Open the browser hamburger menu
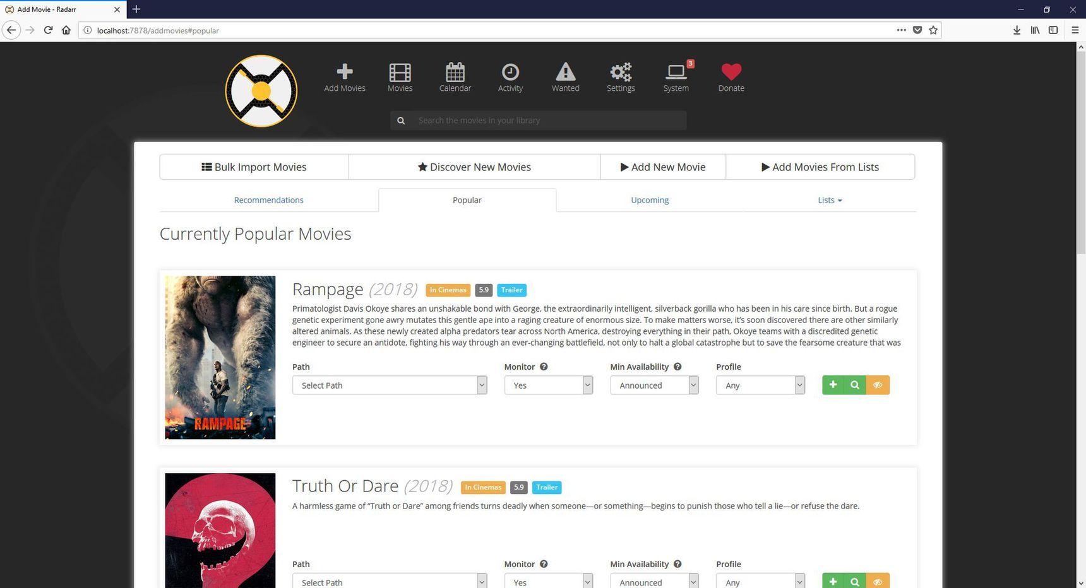The height and width of the screenshot is (588, 1086). tap(1075, 30)
